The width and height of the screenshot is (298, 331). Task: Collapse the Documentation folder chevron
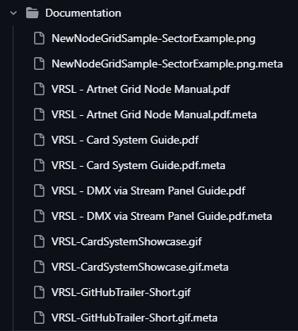(x=13, y=13)
